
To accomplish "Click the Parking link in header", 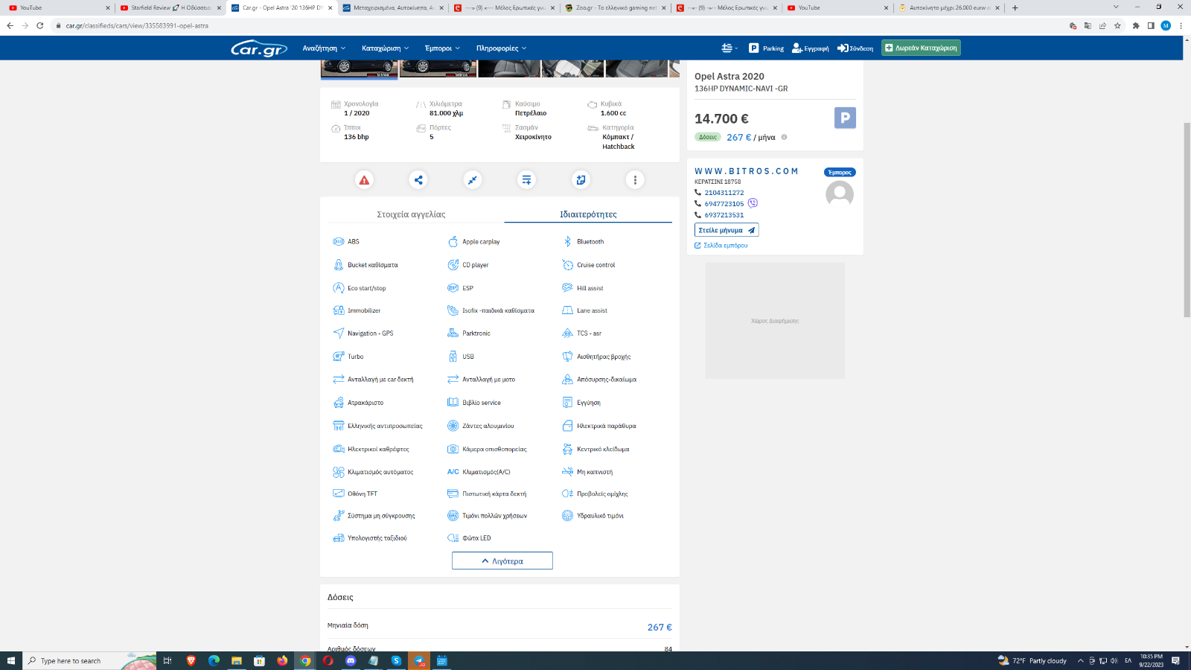I will point(766,48).
